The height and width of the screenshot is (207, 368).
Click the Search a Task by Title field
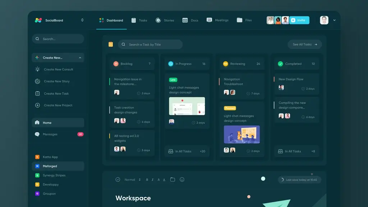150,44
